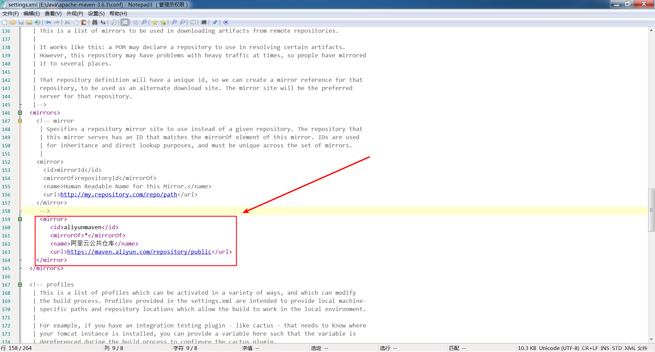Click the CR+LF line ending indicator

(x=590, y=348)
